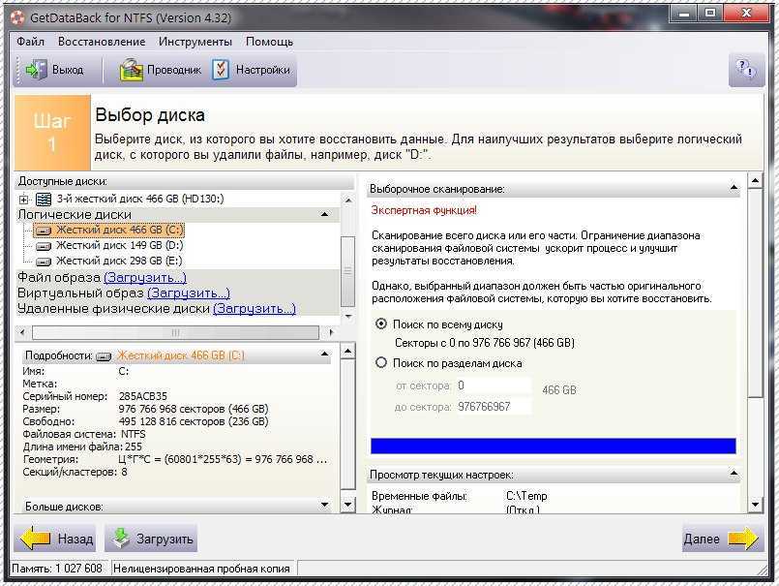
Task: Open the Помощь menu
Action: pyautogui.click(x=269, y=42)
